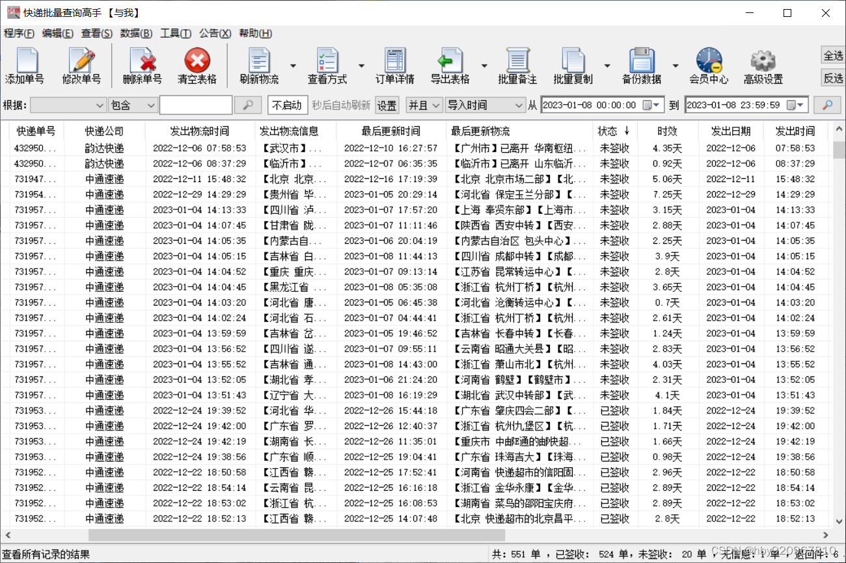Open the 导入时间 time-field dropdown

point(485,105)
